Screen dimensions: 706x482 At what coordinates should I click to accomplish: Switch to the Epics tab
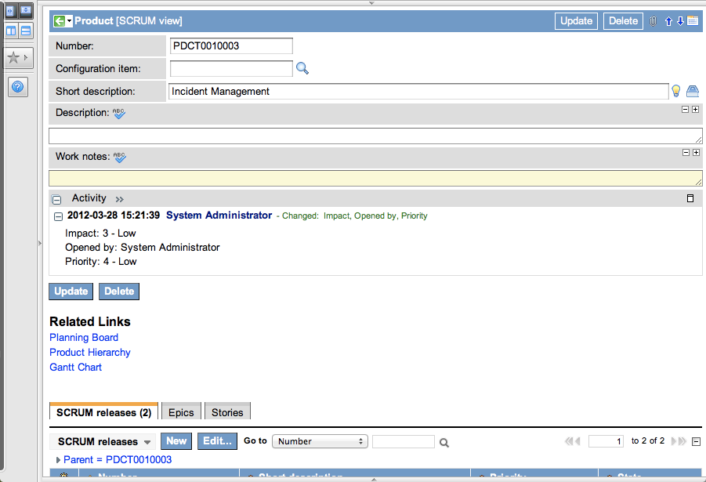pyautogui.click(x=181, y=412)
